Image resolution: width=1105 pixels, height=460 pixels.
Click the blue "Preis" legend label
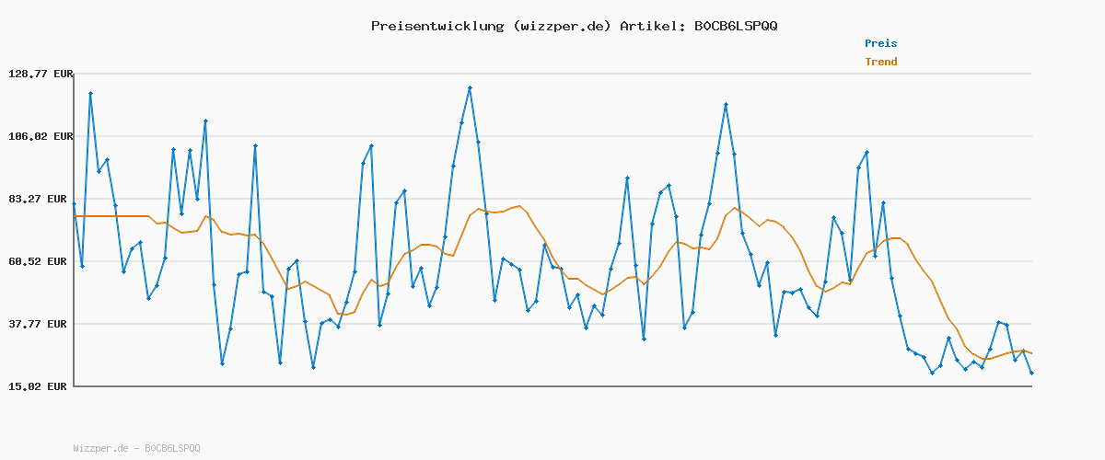tap(880, 43)
